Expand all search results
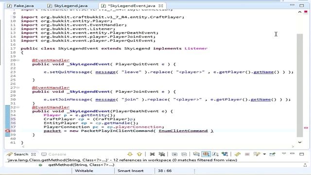The width and height of the screenshot is (311, 175). (174, 154)
